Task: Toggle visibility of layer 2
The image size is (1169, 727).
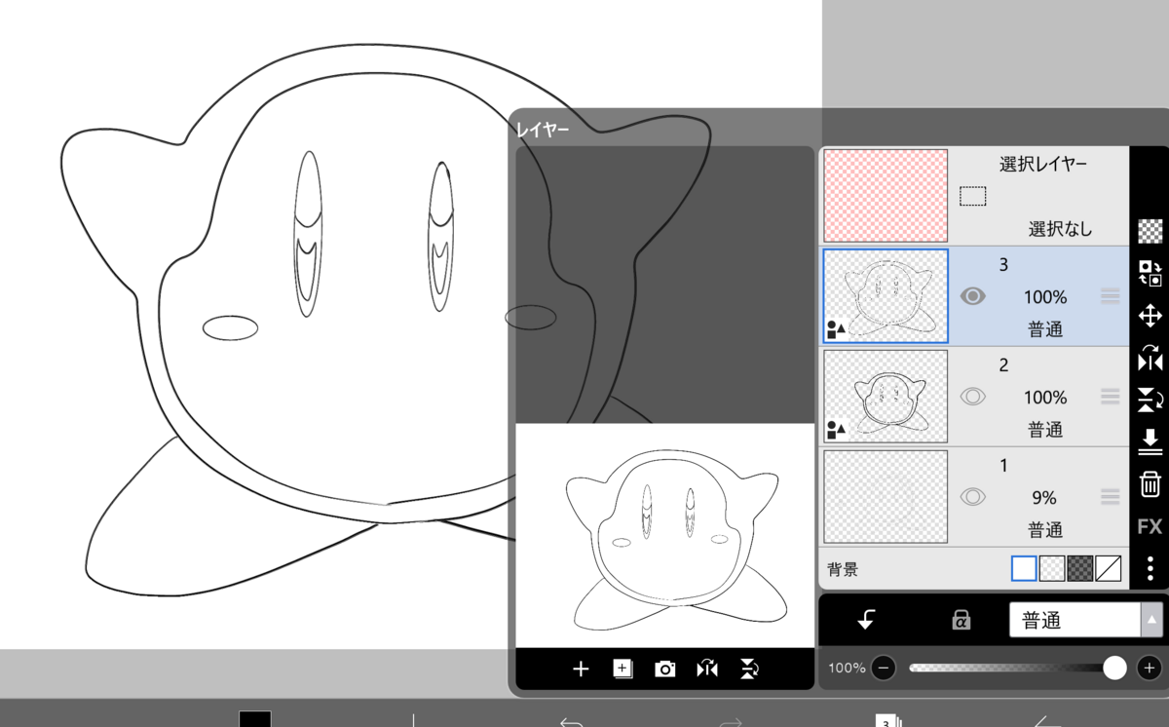Action: click(973, 397)
